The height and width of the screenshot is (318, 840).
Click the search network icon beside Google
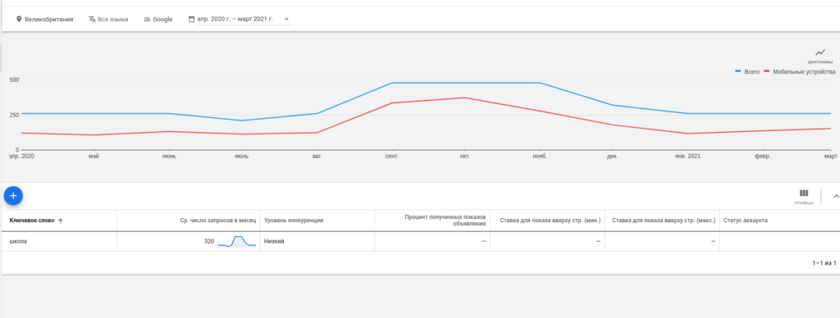(x=147, y=20)
